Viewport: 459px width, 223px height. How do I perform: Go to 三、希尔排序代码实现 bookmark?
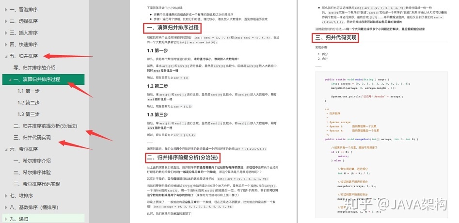(37, 184)
